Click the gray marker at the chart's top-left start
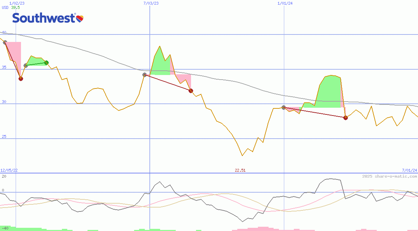This screenshot has width=418, height=231. pyautogui.click(x=5, y=42)
